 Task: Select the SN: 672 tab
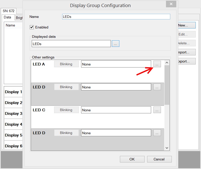click(9, 11)
